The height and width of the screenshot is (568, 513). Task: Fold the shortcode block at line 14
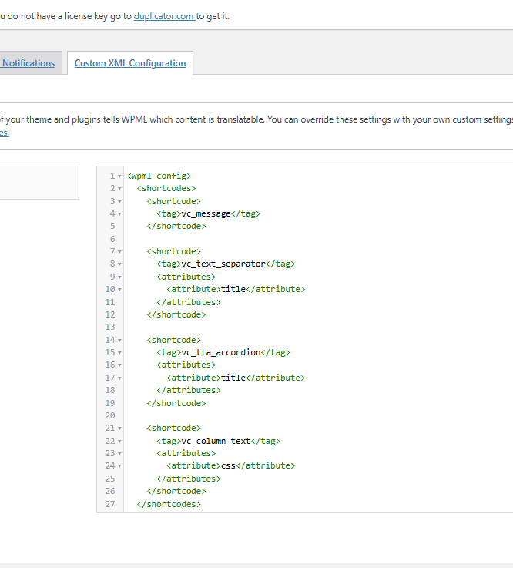coord(119,341)
